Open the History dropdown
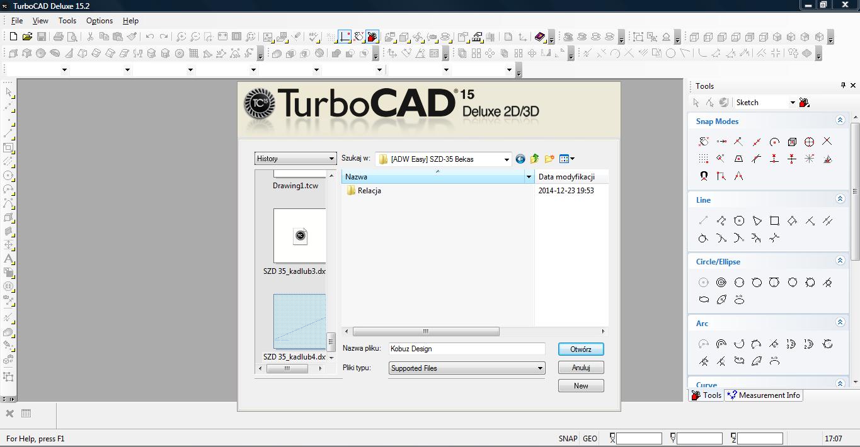Image resolution: width=860 pixels, height=447 pixels. pyautogui.click(x=295, y=159)
